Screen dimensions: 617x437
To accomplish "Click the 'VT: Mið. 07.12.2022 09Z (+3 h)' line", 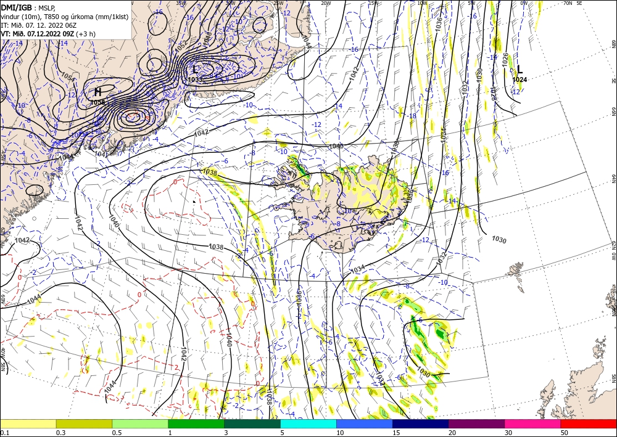I will [x=48, y=34].
